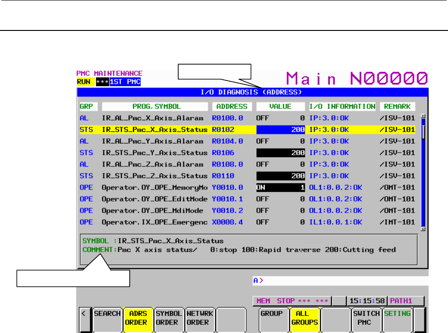The image size is (448, 333).
Task: Click address R0100.0
Action: pyautogui.click(x=227, y=118)
